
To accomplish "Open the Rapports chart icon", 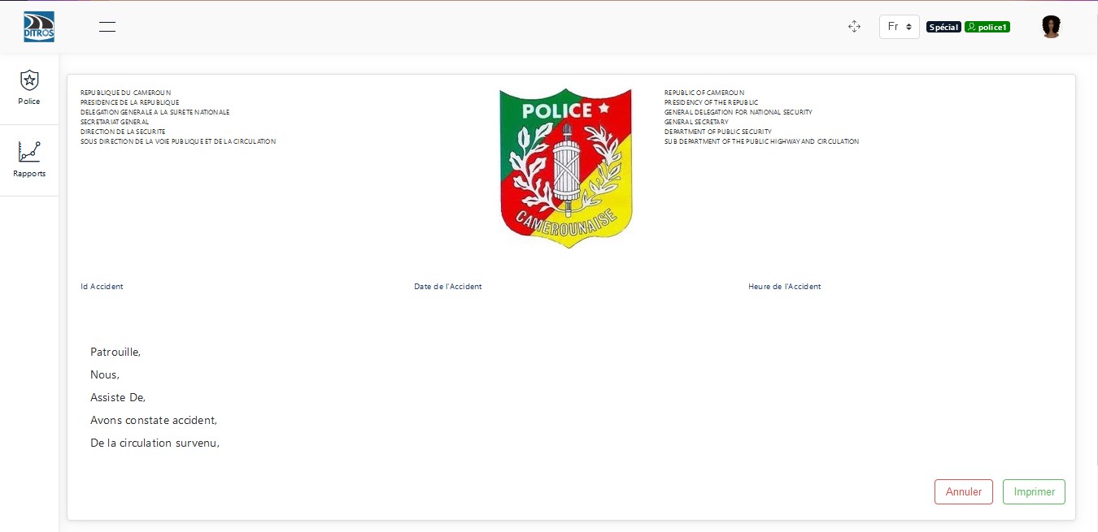I will 29,152.
